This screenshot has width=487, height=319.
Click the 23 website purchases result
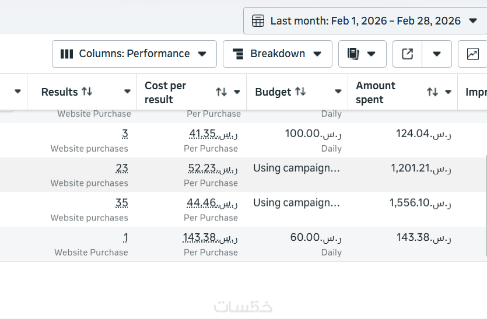tap(122, 169)
